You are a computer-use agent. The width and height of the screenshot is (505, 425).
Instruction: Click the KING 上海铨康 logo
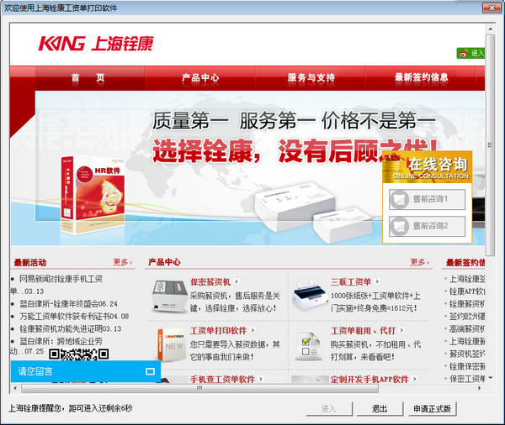(96, 44)
